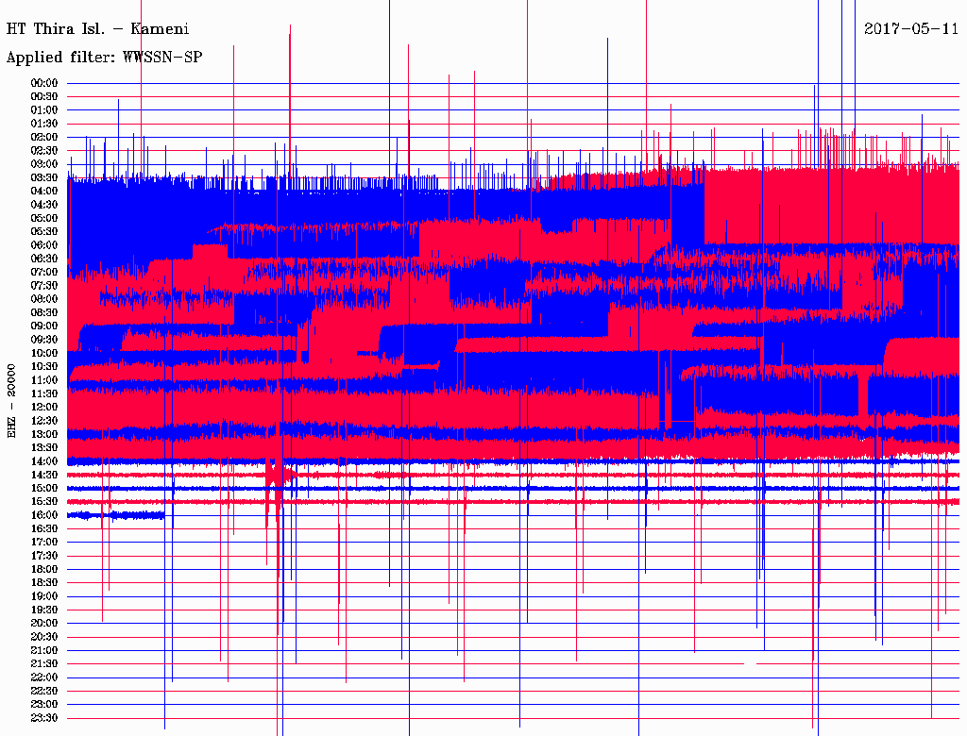Click the '19:30' time label
967x736 pixels.
[x=44, y=611]
